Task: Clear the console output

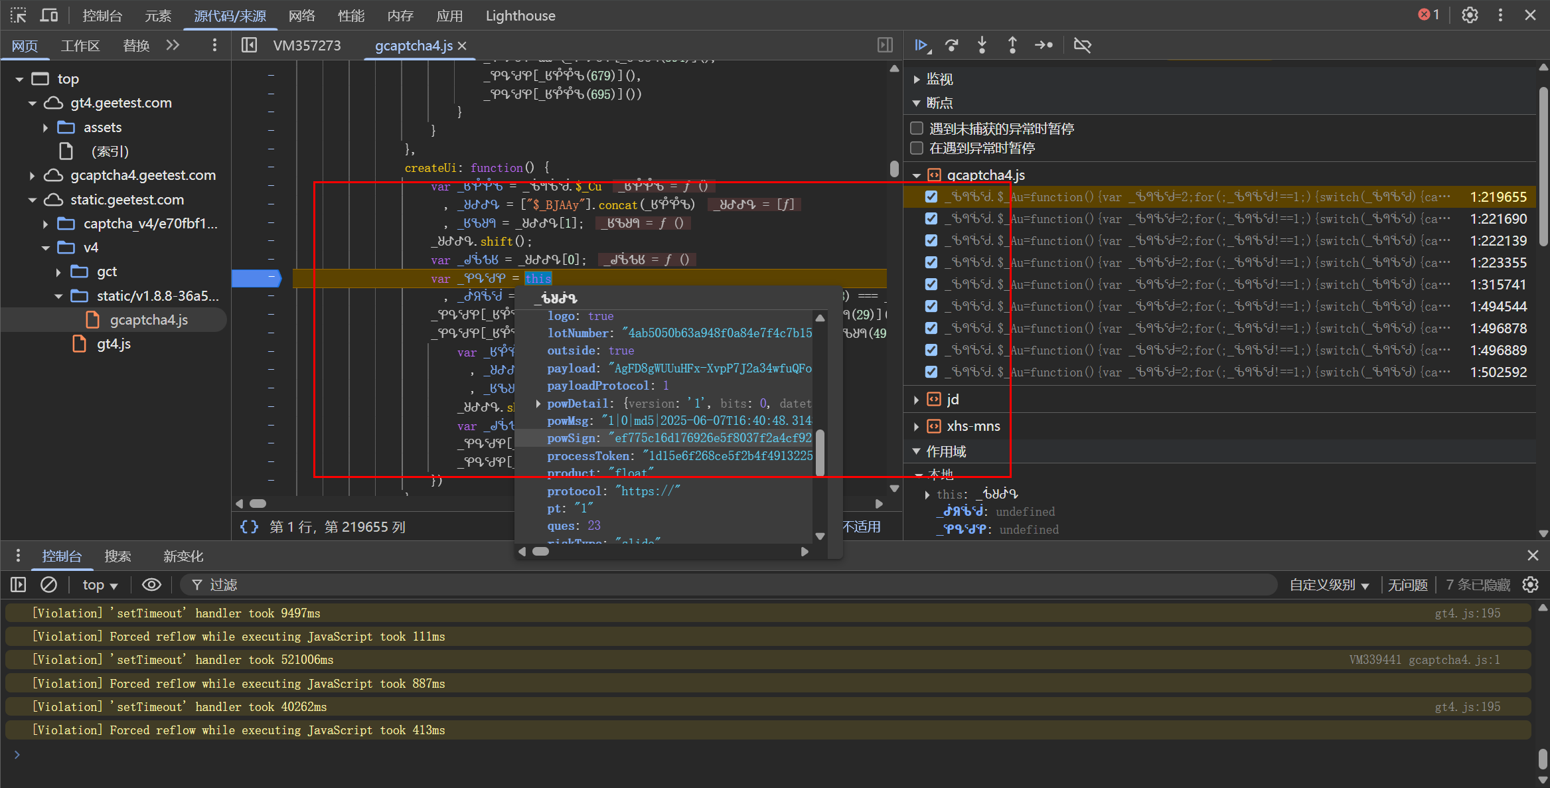Action: [48, 585]
